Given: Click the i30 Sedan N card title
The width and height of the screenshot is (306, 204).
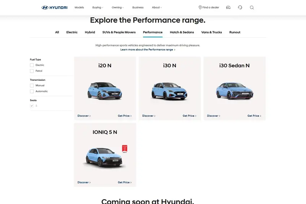Looking at the screenshot, I should point(234,65).
